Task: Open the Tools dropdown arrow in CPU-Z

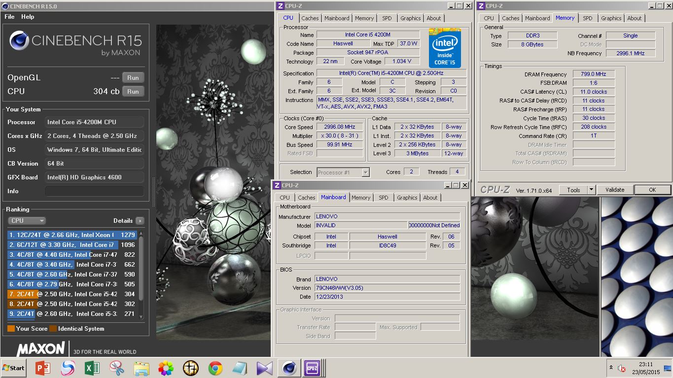Action: [591, 190]
